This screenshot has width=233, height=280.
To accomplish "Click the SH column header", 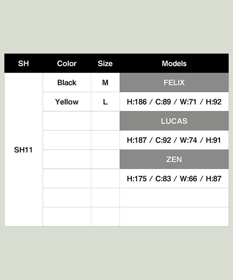I will click(23, 63).
